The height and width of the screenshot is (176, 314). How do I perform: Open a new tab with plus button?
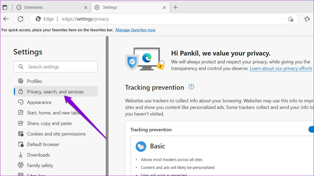point(176,7)
